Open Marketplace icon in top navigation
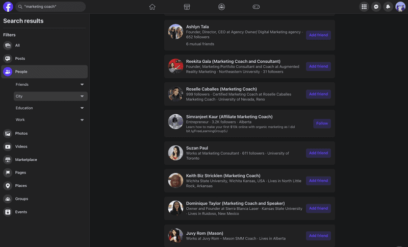 187,7
